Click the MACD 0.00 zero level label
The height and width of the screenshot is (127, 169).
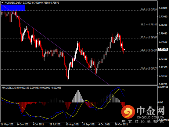pyautogui.click(x=160, y=102)
